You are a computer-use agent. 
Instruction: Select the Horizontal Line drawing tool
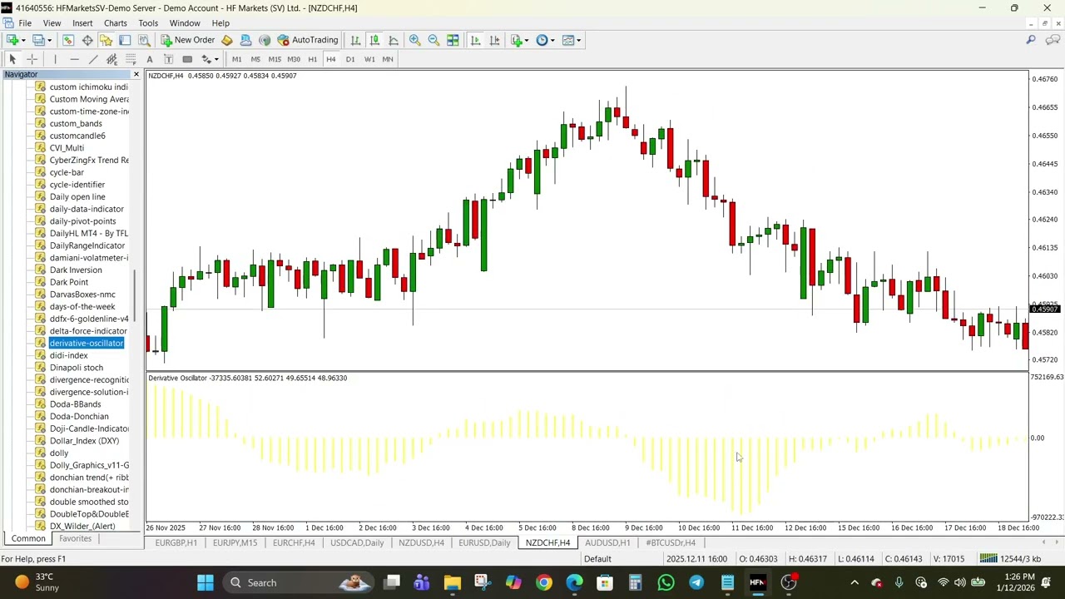(74, 59)
